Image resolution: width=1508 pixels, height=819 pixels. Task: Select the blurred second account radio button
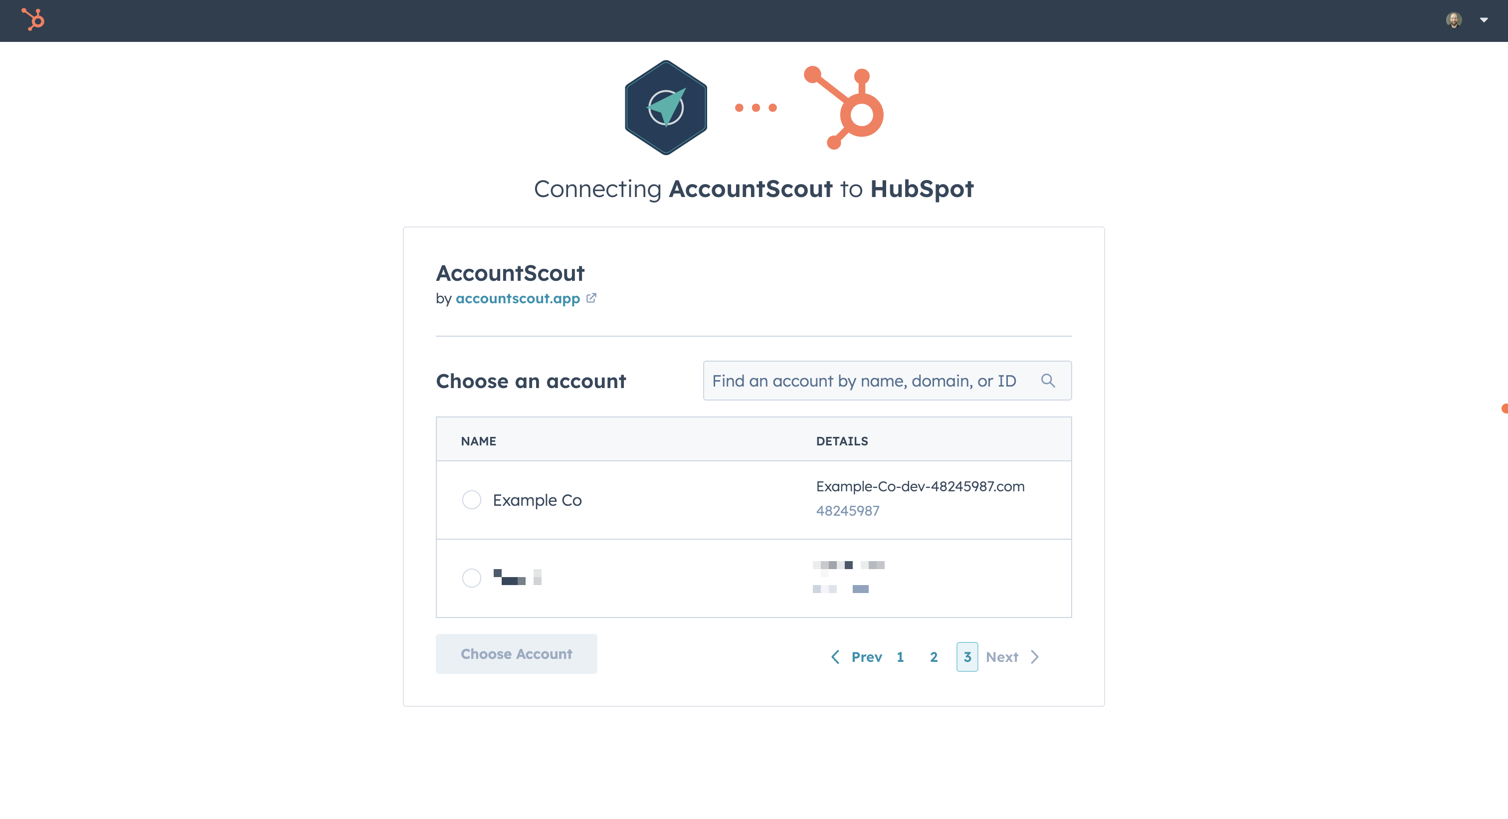click(471, 579)
